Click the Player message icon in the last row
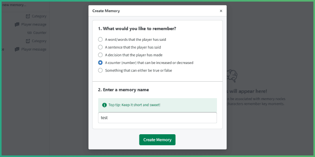 [17, 49]
